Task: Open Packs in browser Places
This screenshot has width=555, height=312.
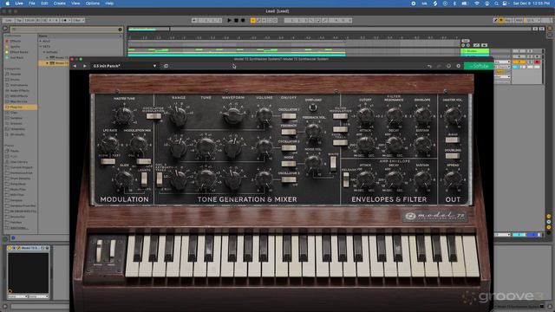Action: coord(15,151)
